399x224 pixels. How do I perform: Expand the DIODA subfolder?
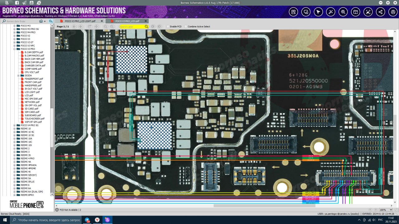point(19,75)
